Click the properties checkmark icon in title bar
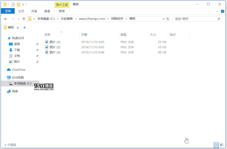This screenshot has height=149, width=227. 13,5
